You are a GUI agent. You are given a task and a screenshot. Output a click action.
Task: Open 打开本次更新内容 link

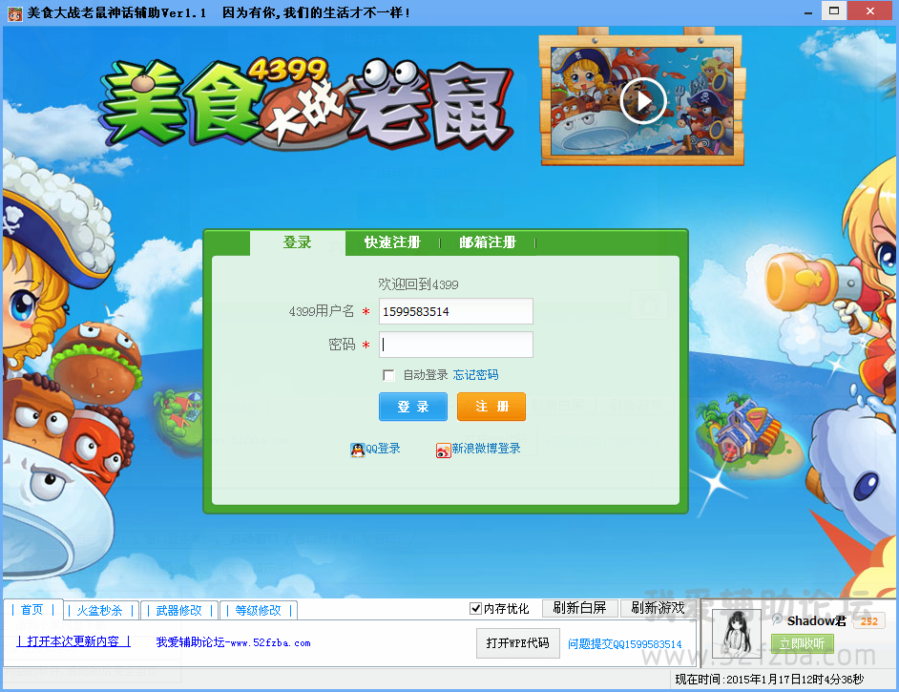coord(73,641)
